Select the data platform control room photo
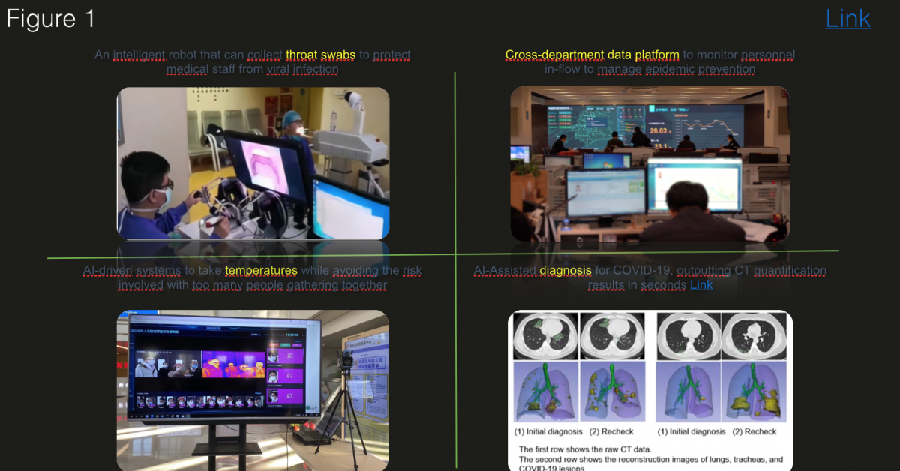900x471 pixels. (x=650, y=163)
